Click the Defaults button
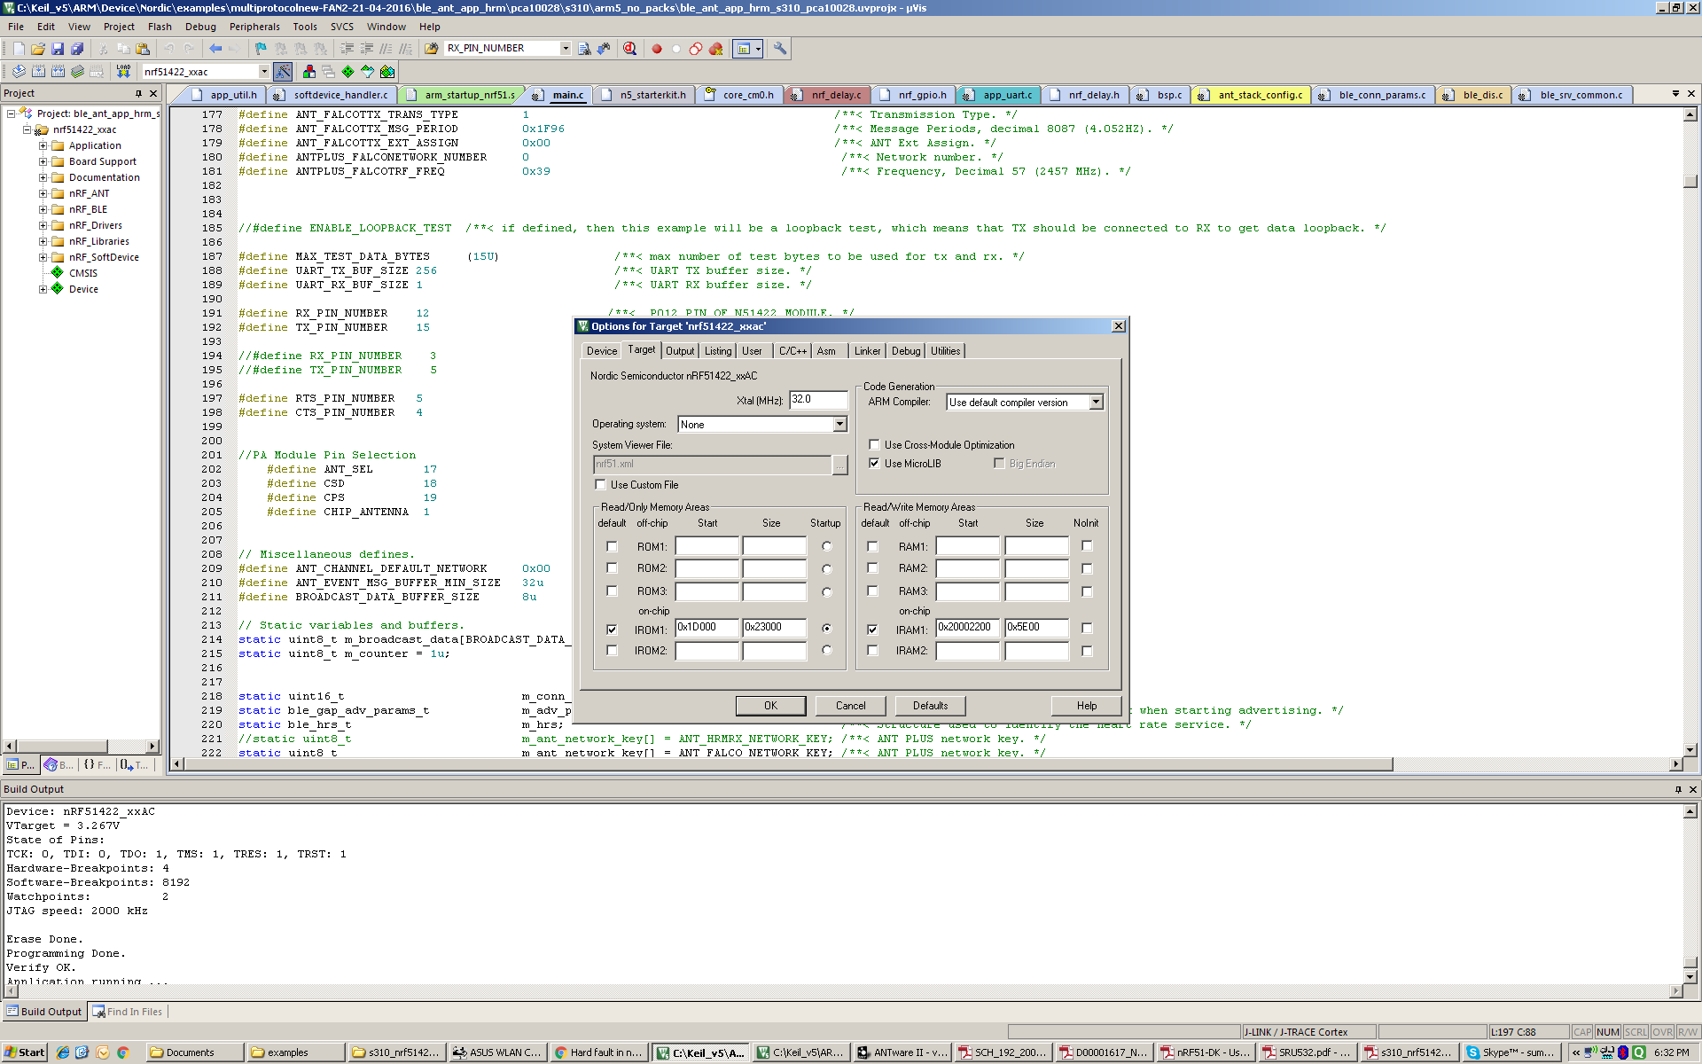 pyautogui.click(x=930, y=706)
